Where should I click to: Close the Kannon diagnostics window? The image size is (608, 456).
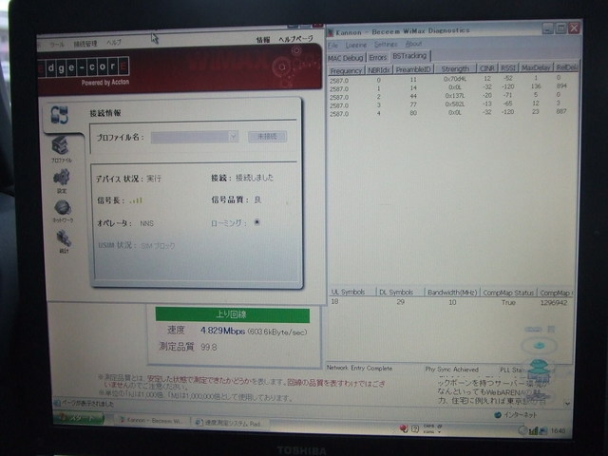pos(574,28)
